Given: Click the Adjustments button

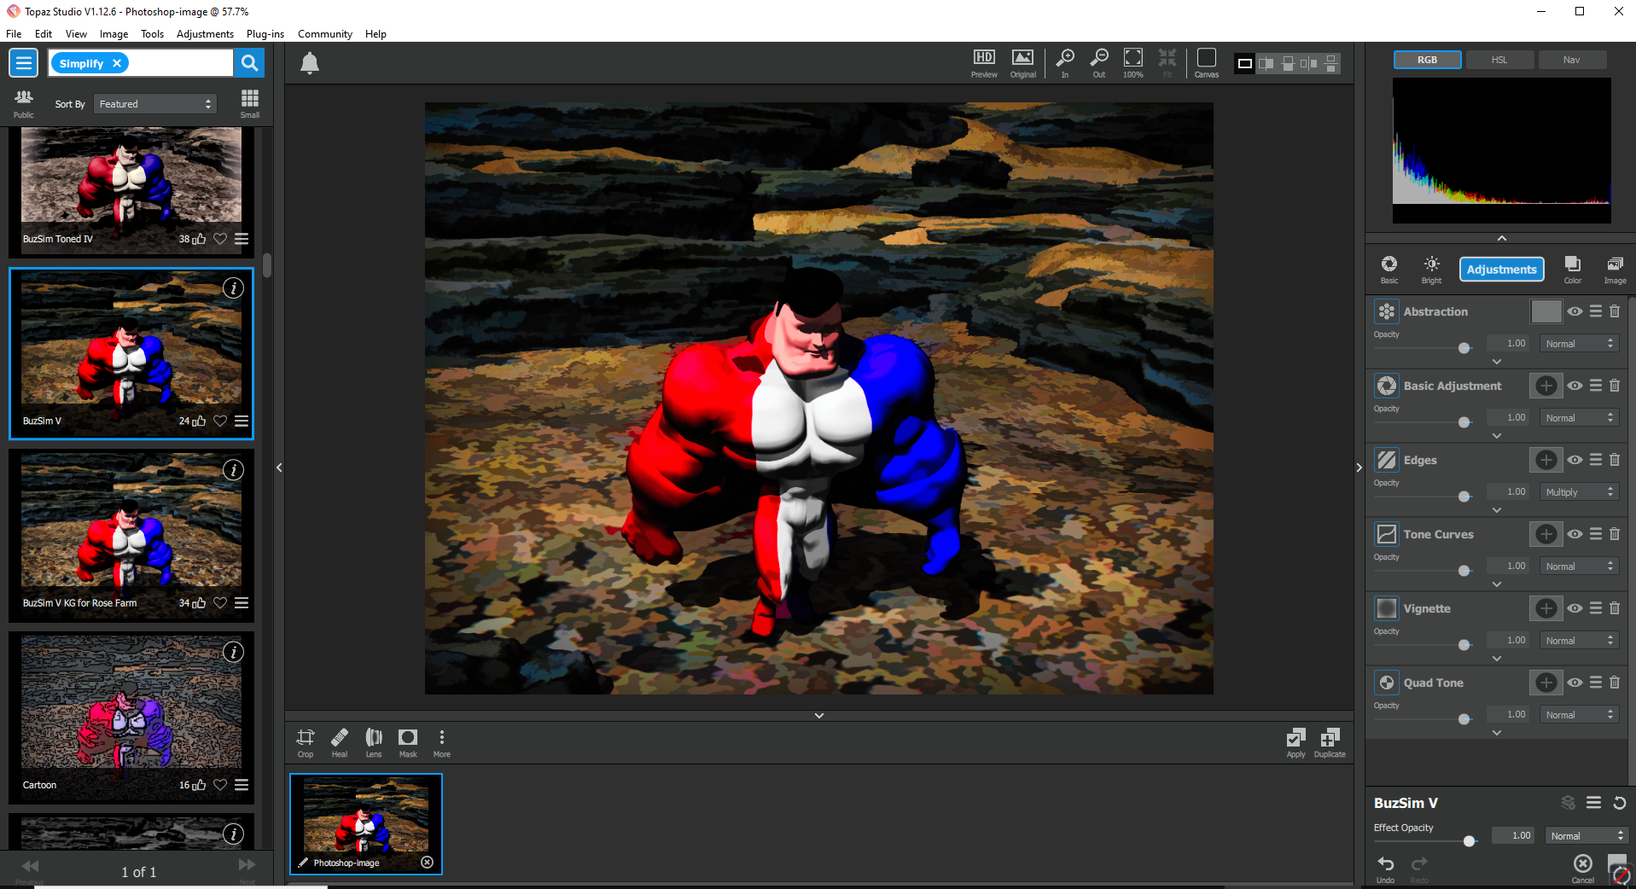Looking at the screenshot, I should pos(1502,270).
